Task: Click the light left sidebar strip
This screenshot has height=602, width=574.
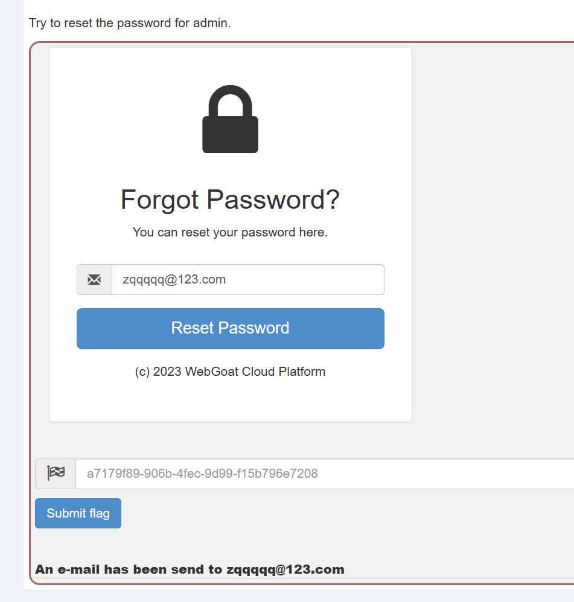Action: 11,302
